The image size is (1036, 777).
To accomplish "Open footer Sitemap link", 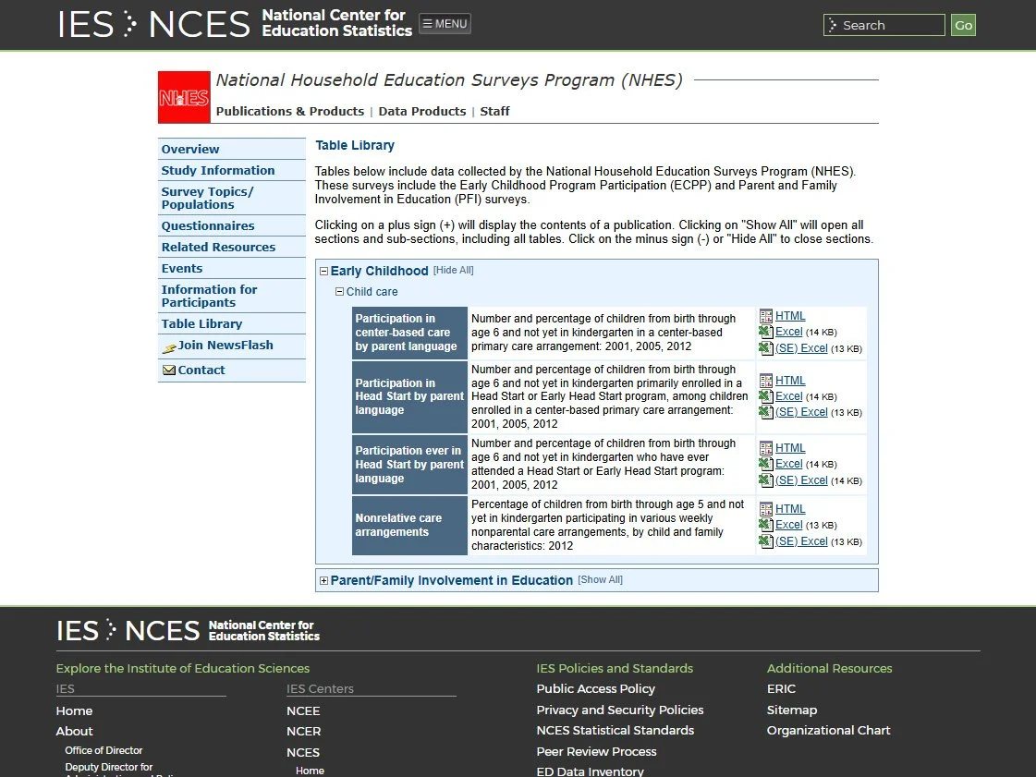I will point(792,710).
